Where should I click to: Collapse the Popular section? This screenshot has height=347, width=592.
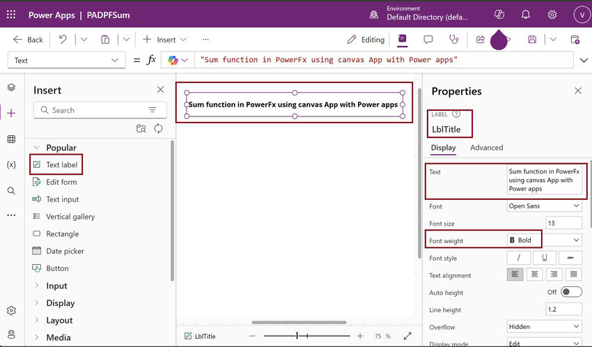pyautogui.click(x=37, y=148)
